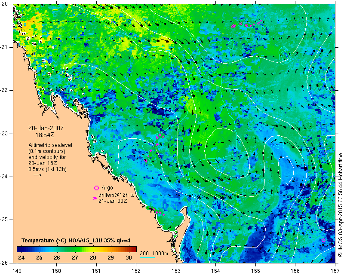344x275 pixels.
Task: Click the '21-Jan 00Z' legend text
Action: coord(113,201)
